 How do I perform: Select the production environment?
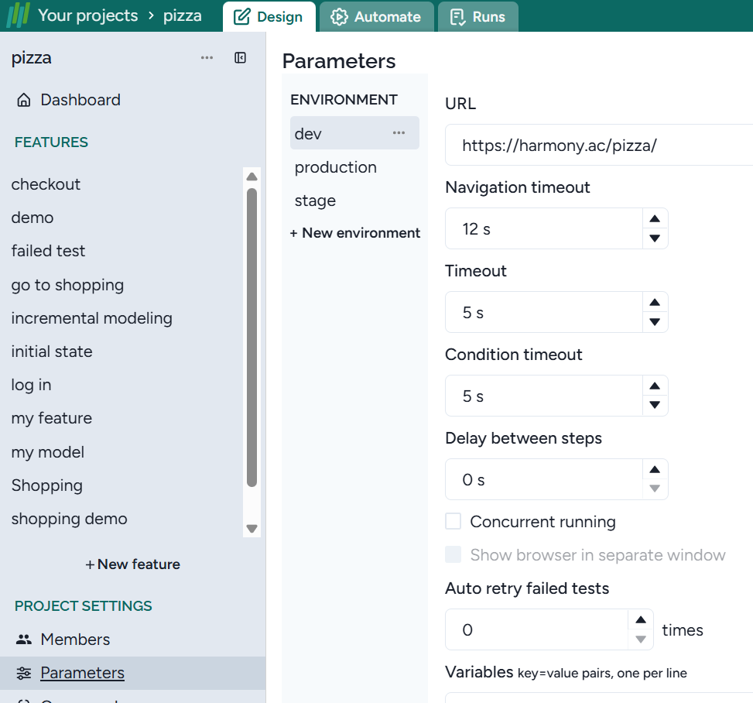(x=336, y=167)
